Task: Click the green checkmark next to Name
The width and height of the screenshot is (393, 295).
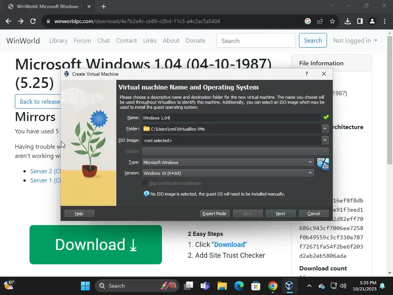Action: click(326, 117)
